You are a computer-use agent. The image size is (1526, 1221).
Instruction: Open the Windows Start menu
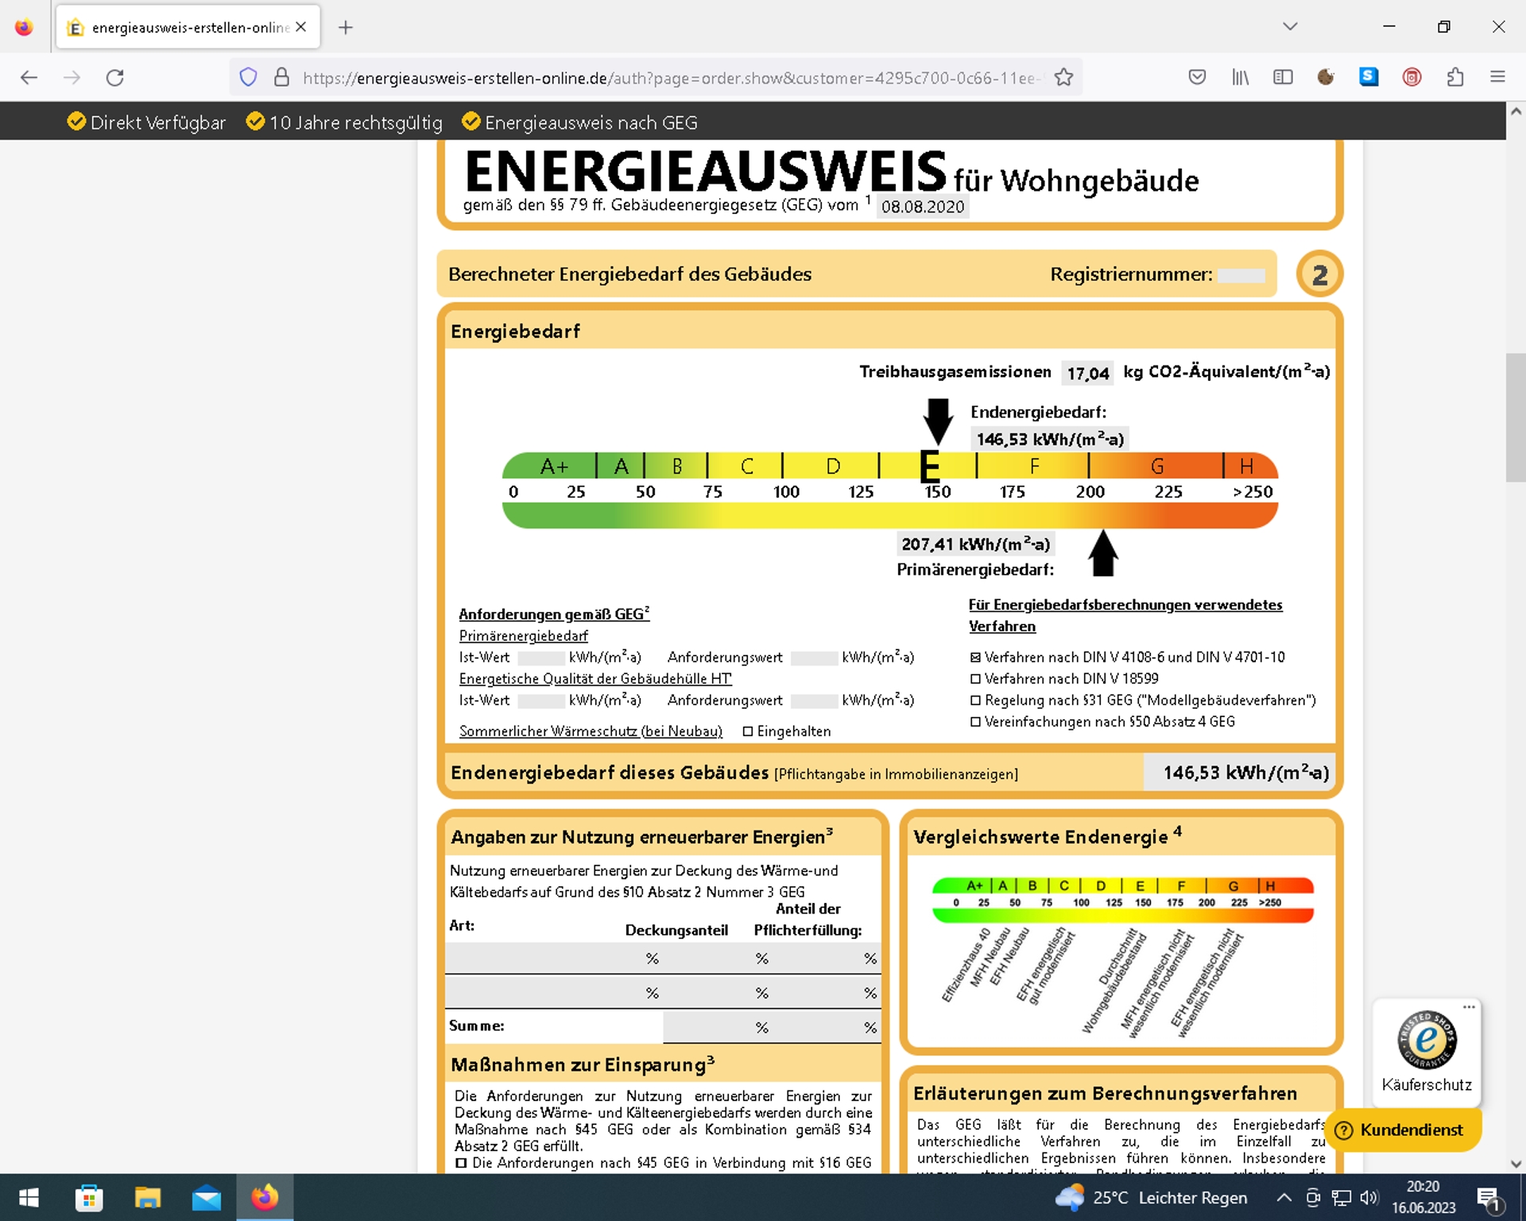[29, 1197]
